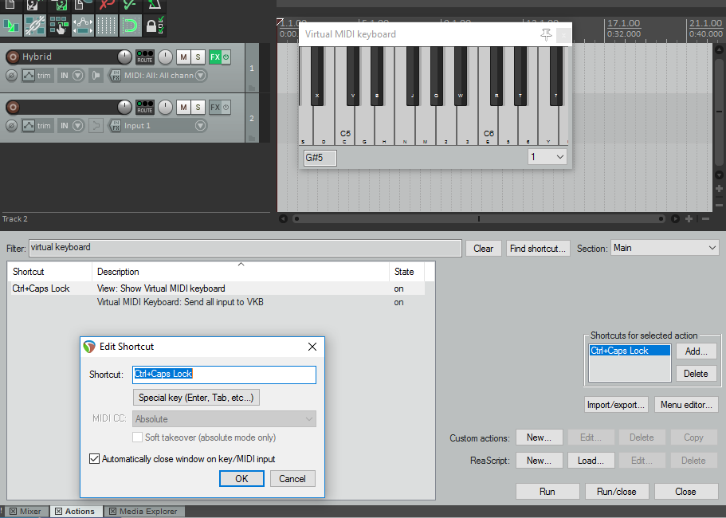The width and height of the screenshot is (726, 518).
Task: Toggle the auto-crossfade toolbar icon
Action: [10, 26]
